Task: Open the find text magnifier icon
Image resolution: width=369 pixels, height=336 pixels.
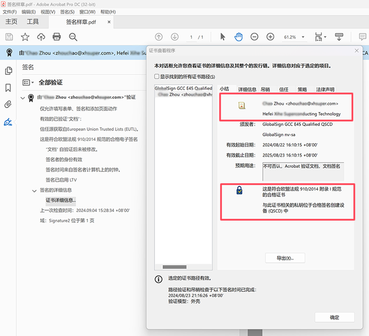Action: 73,37
